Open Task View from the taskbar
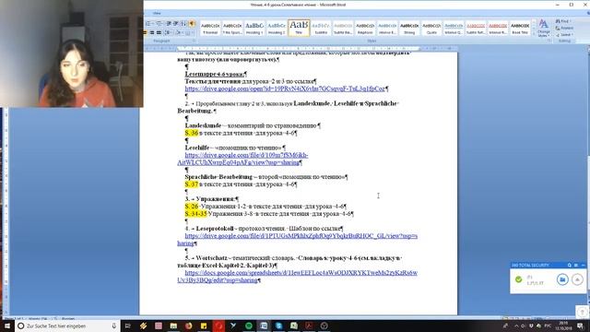 127,326
